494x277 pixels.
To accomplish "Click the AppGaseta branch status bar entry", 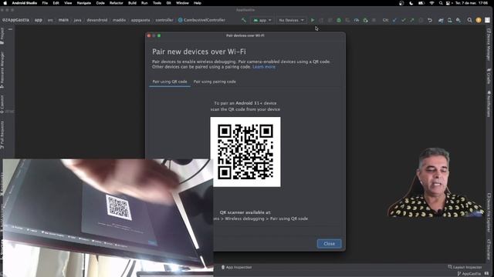I will tap(469, 274).
